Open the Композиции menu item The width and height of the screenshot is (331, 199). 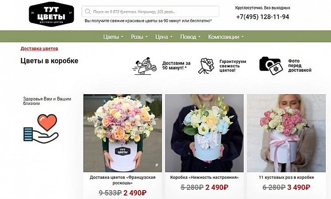[x=226, y=37]
